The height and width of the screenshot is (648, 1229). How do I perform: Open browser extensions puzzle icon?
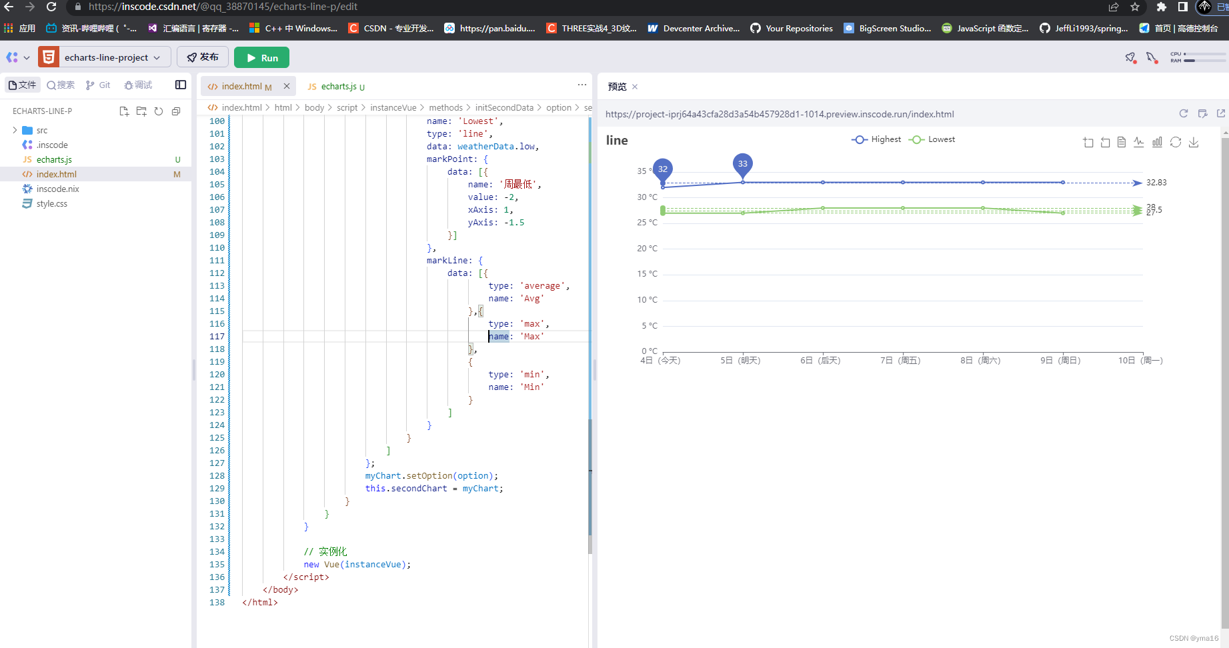tap(1162, 7)
